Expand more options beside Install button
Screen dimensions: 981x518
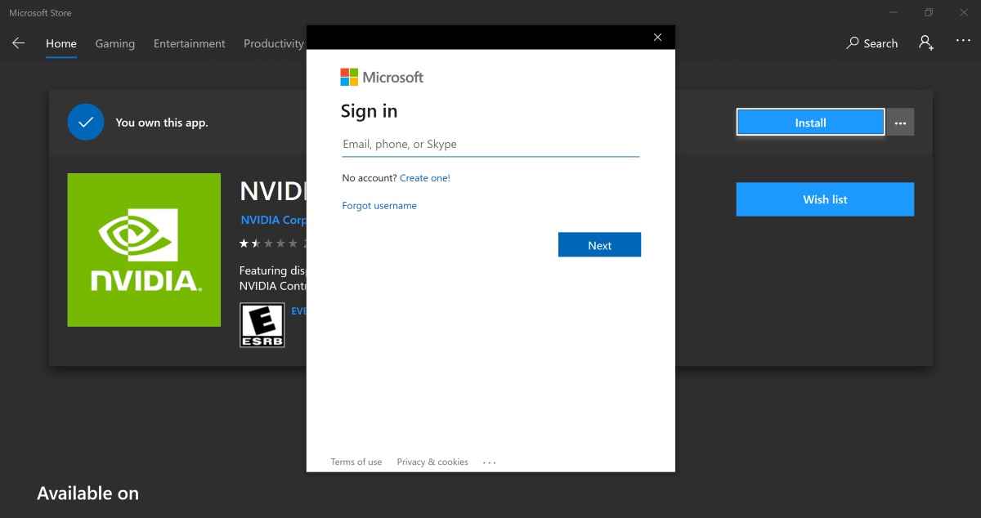[900, 123]
